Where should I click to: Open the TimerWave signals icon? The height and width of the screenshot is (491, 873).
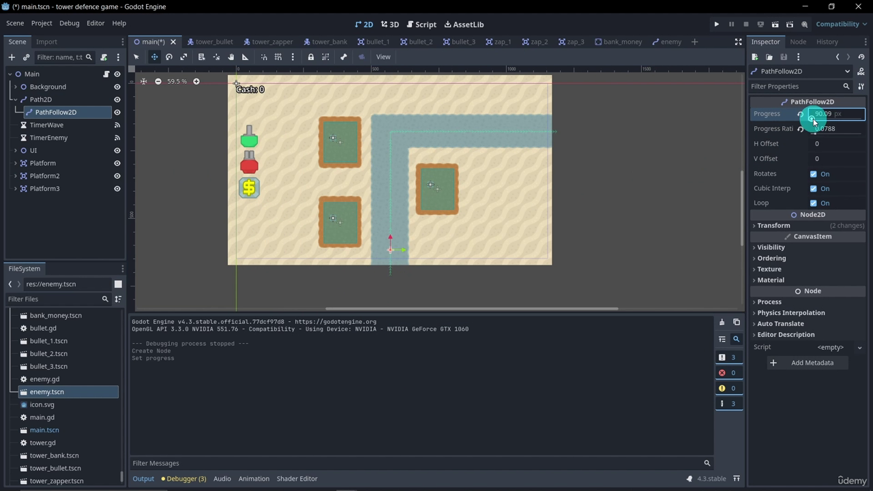pos(117,125)
